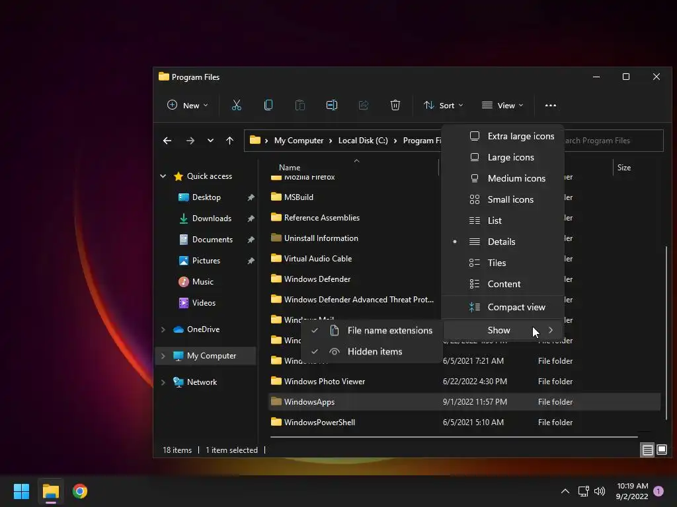Expand My Computer in navigation pane
The image size is (677, 507).
coord(163,356)
